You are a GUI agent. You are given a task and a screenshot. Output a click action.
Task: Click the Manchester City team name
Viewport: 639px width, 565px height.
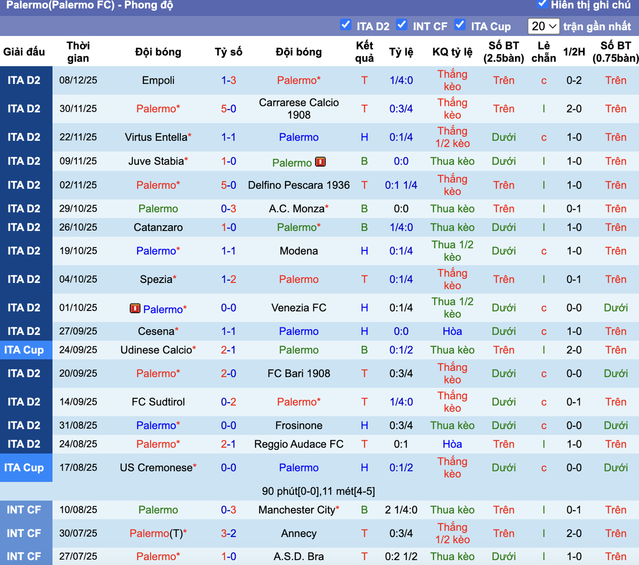pos(297,510)
